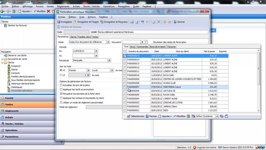Image resolution: width=266 pixels, height=150 pixels.
Task: Switch to the Familles client tab
Action: [x=85, y=37]
